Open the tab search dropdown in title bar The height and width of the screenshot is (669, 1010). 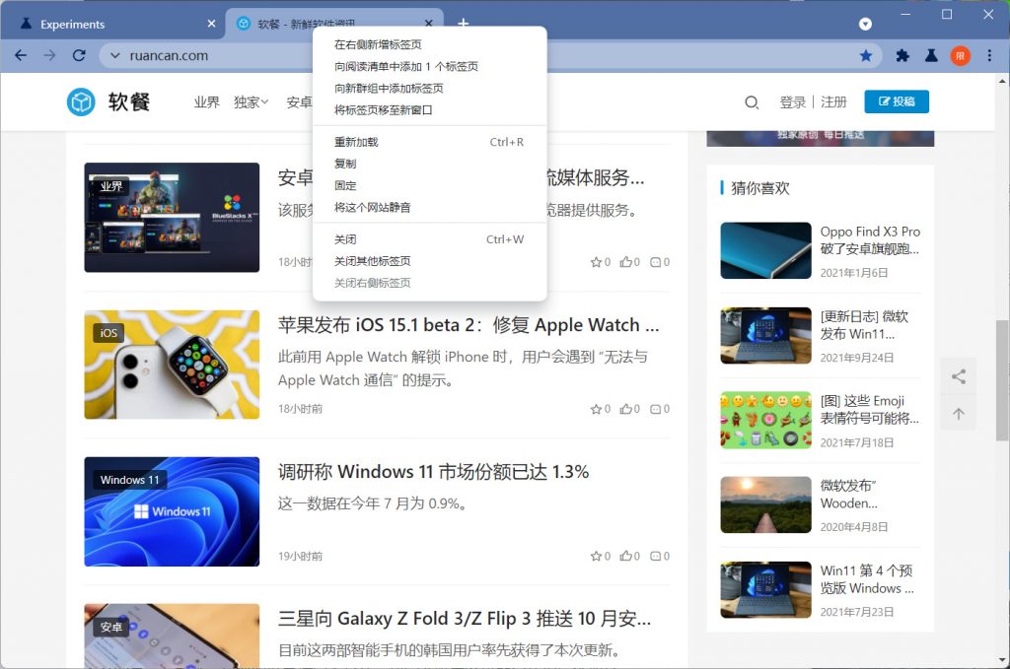(865, 24)
